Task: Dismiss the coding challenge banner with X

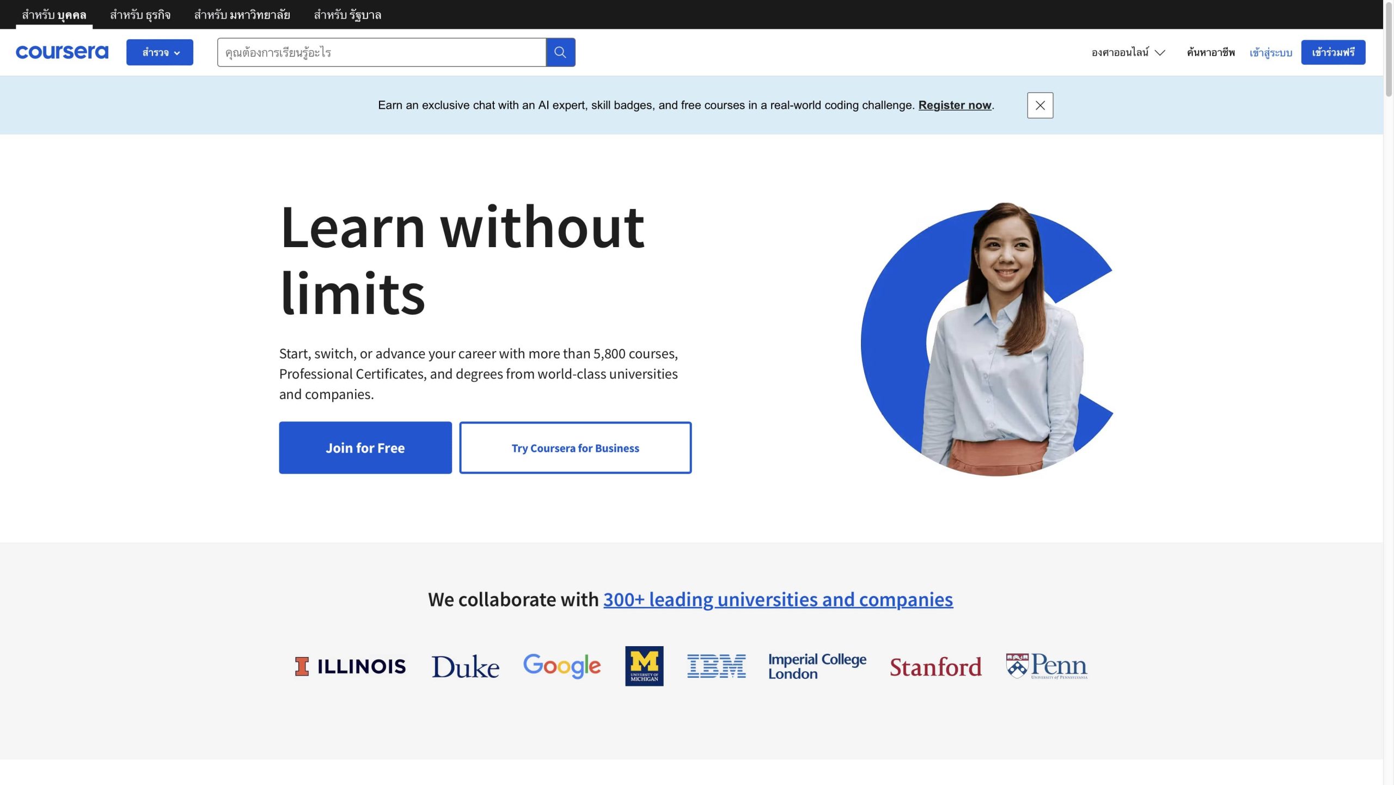Action: coord(1040,106)
